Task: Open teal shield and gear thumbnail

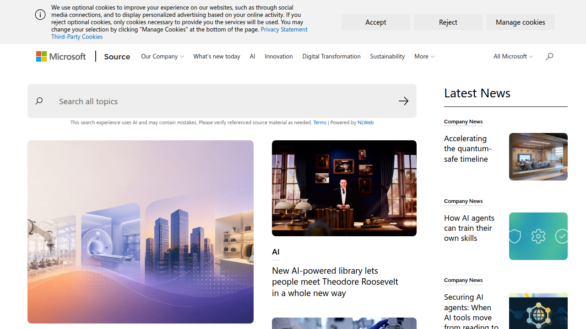Action: (538, 236)
